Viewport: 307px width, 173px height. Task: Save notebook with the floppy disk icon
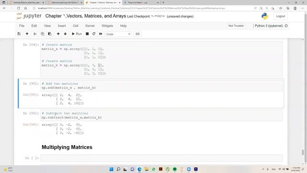(19, 34)
